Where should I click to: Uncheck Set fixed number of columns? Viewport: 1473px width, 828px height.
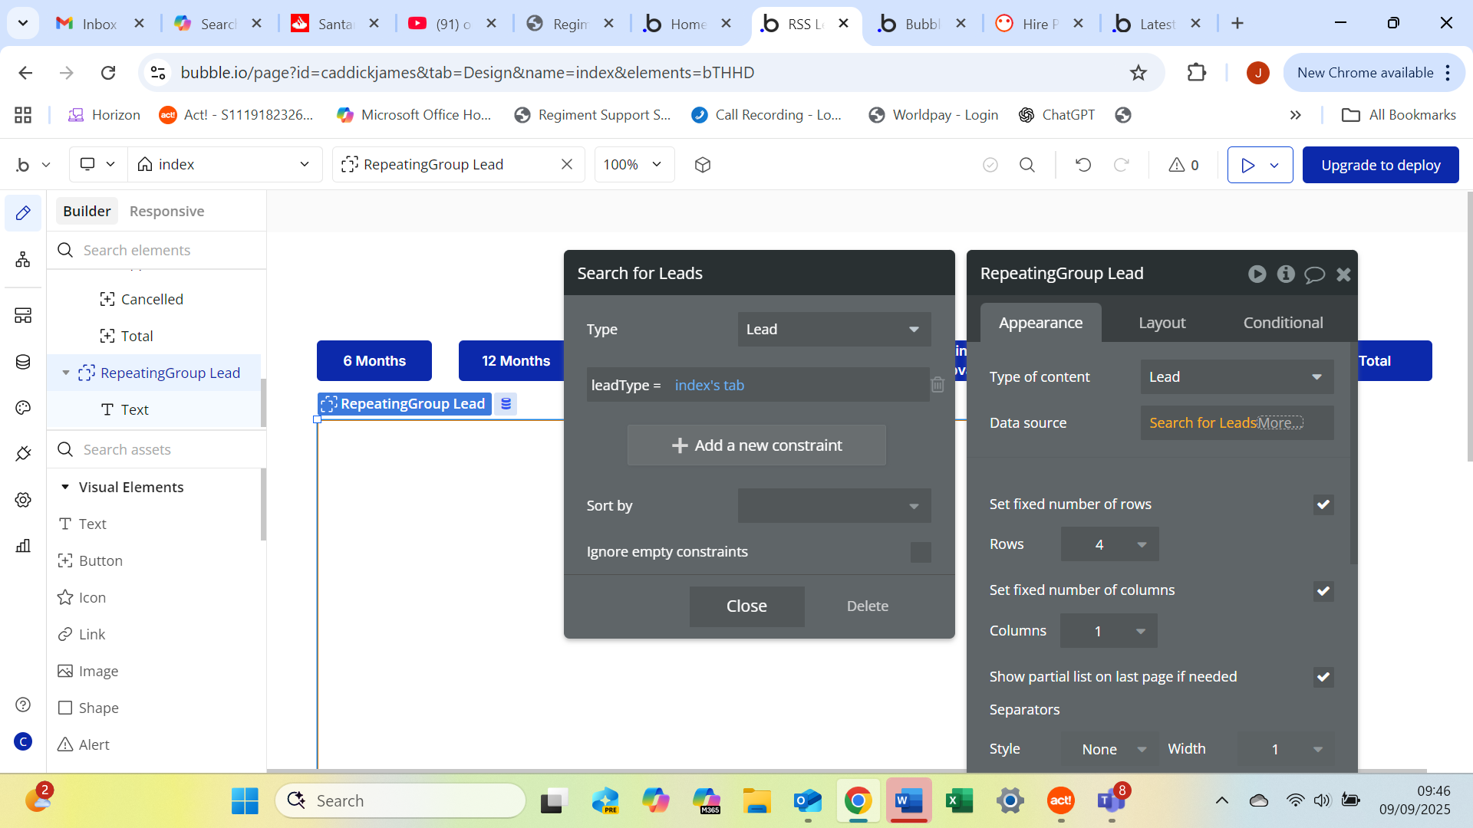pyautogui.click(x=1323, y=591)
